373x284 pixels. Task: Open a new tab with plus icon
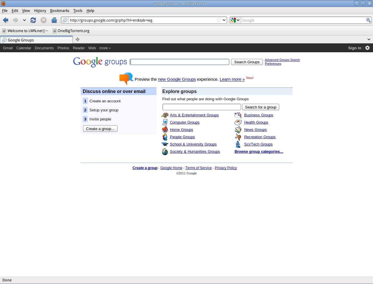pos(78,39)
